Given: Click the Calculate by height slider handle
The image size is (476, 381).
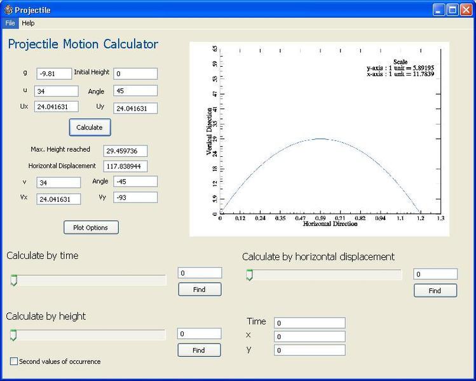Looking at the screenshot, I should (13, 335).
